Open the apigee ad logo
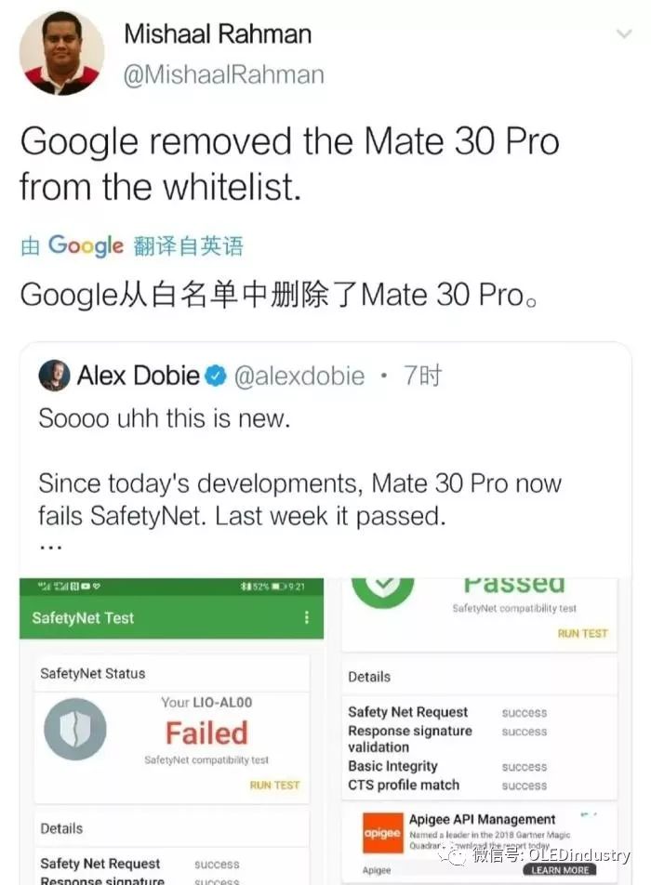The image size is (651, 885). coord(382,833)
